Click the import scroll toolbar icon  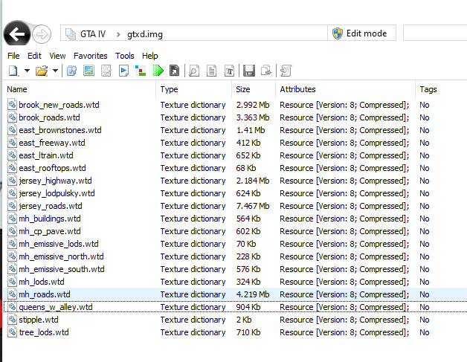point(286,71)
